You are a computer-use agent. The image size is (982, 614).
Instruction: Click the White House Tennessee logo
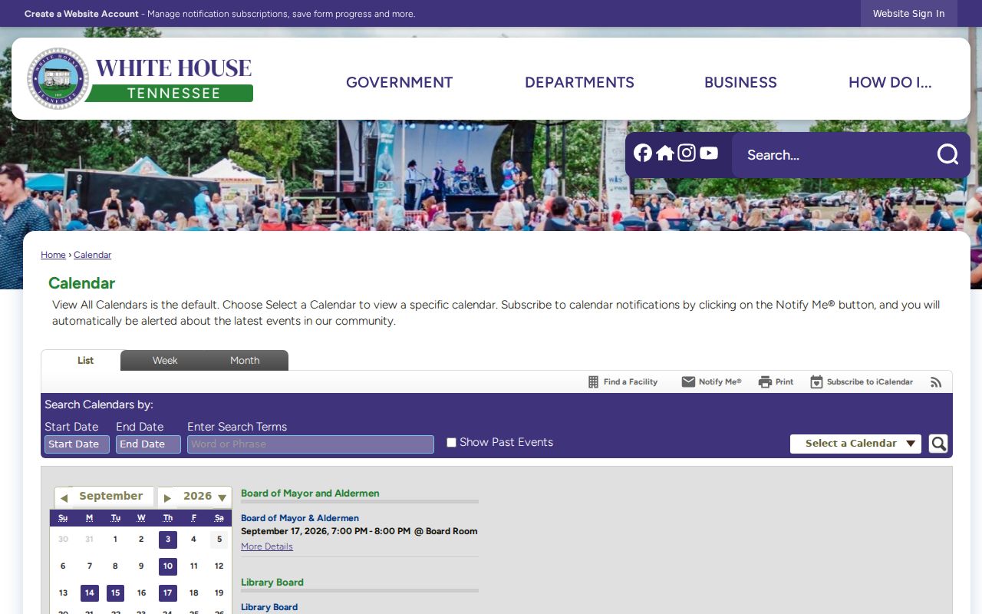pyautogui.click(x=140, y=79)
